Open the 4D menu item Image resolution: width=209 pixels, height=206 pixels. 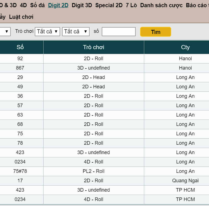23,5
